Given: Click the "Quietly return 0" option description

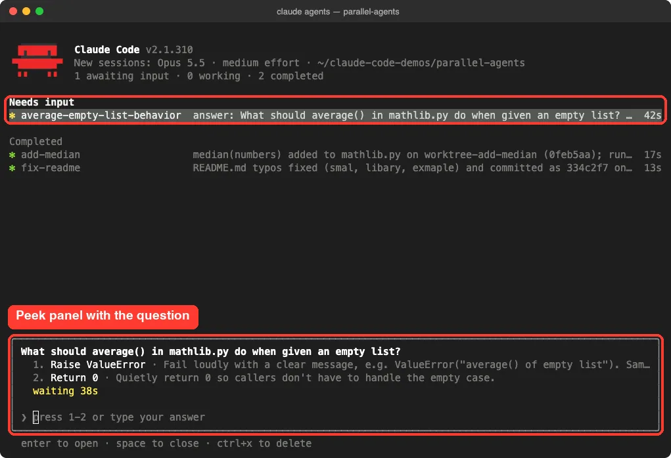Looking at the screenshot, I should (305, 378).
